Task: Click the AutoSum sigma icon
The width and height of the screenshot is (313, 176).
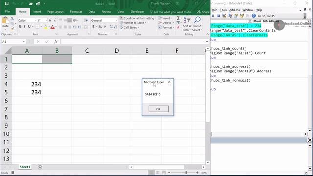Action: click(x=178, y=18)
